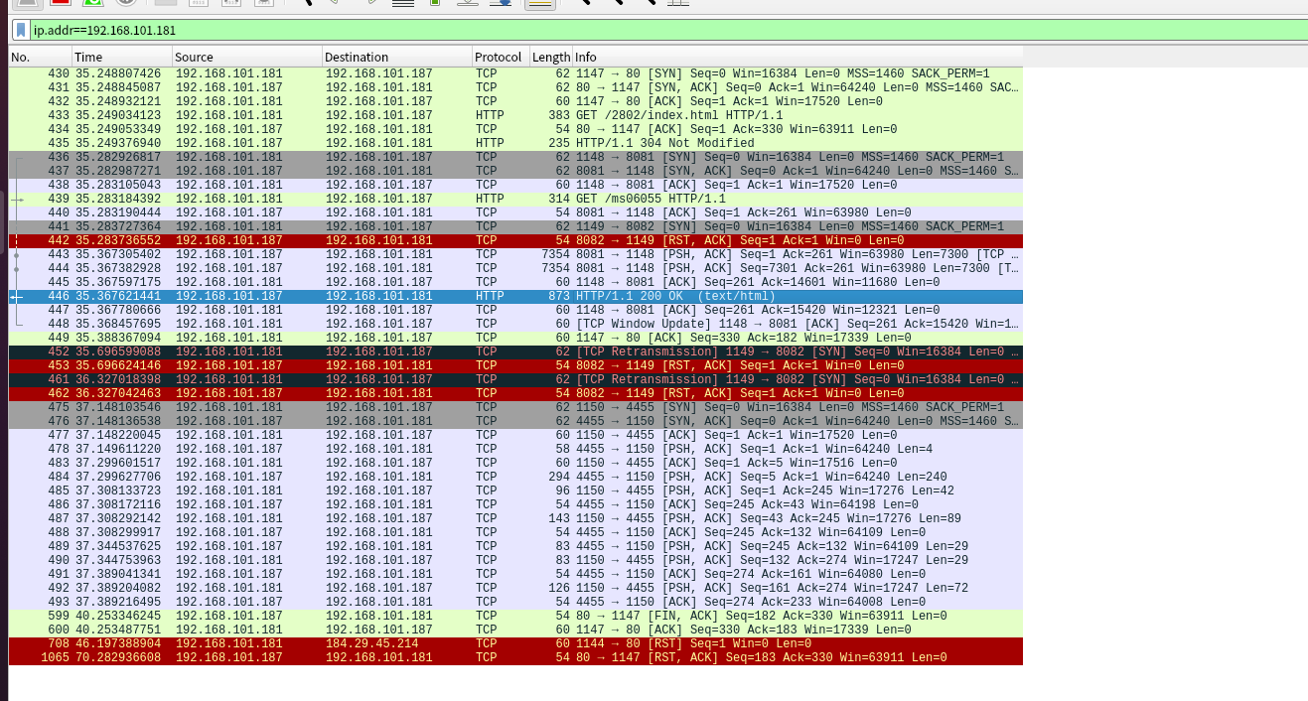Select packet 453 RST, ACK row
Image resolution: width=1308 pixels, height=701 pixels.
pyautogui.click(x=515, y=365)
